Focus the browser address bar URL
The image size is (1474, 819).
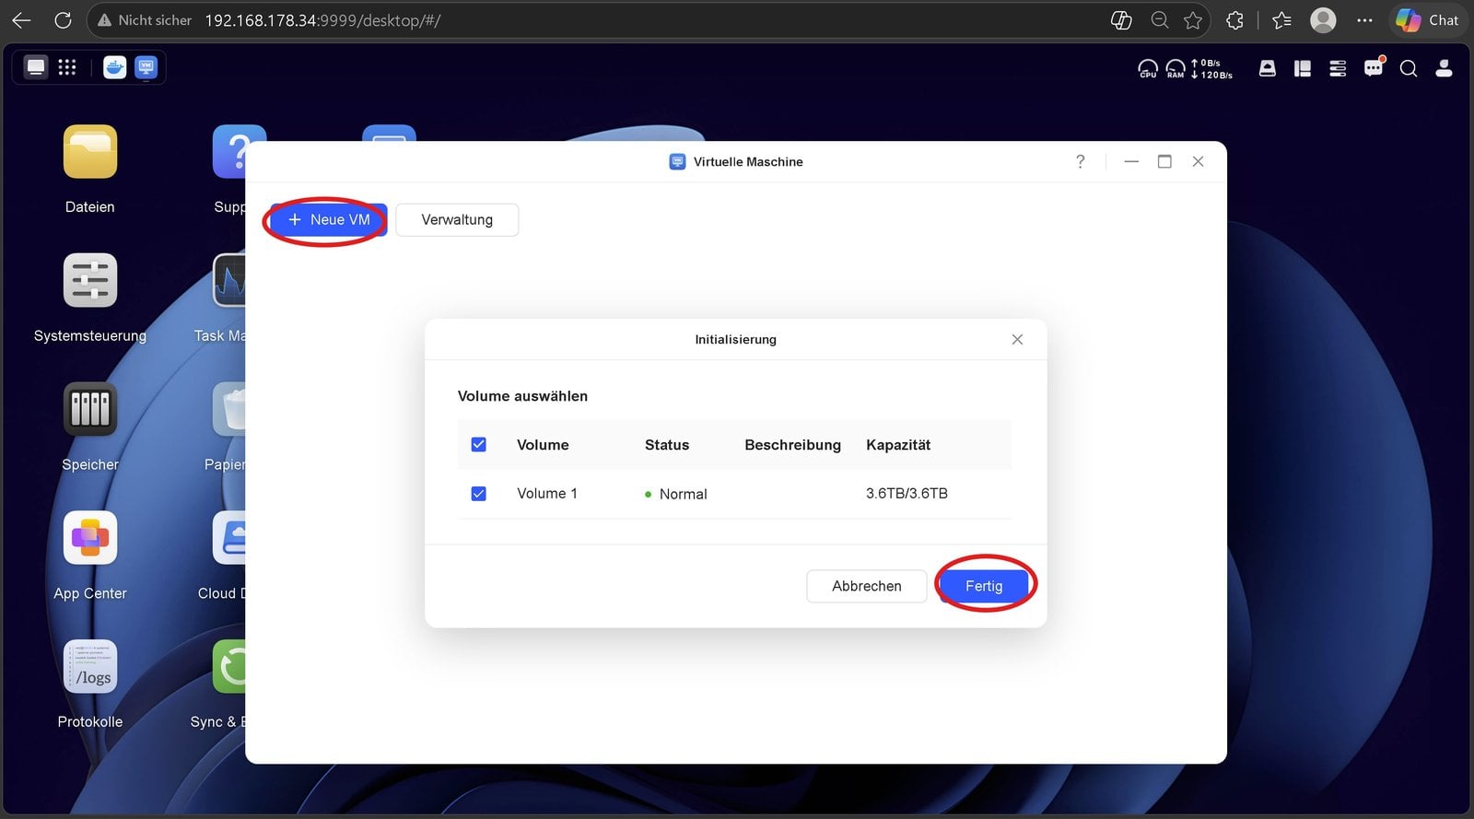click(322, 20)
